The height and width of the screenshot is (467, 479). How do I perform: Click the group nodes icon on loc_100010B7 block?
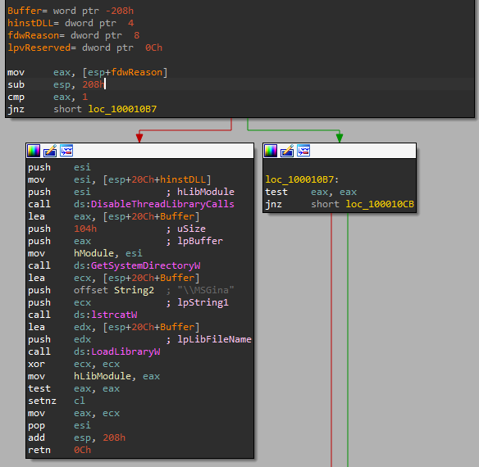(303, 151)
